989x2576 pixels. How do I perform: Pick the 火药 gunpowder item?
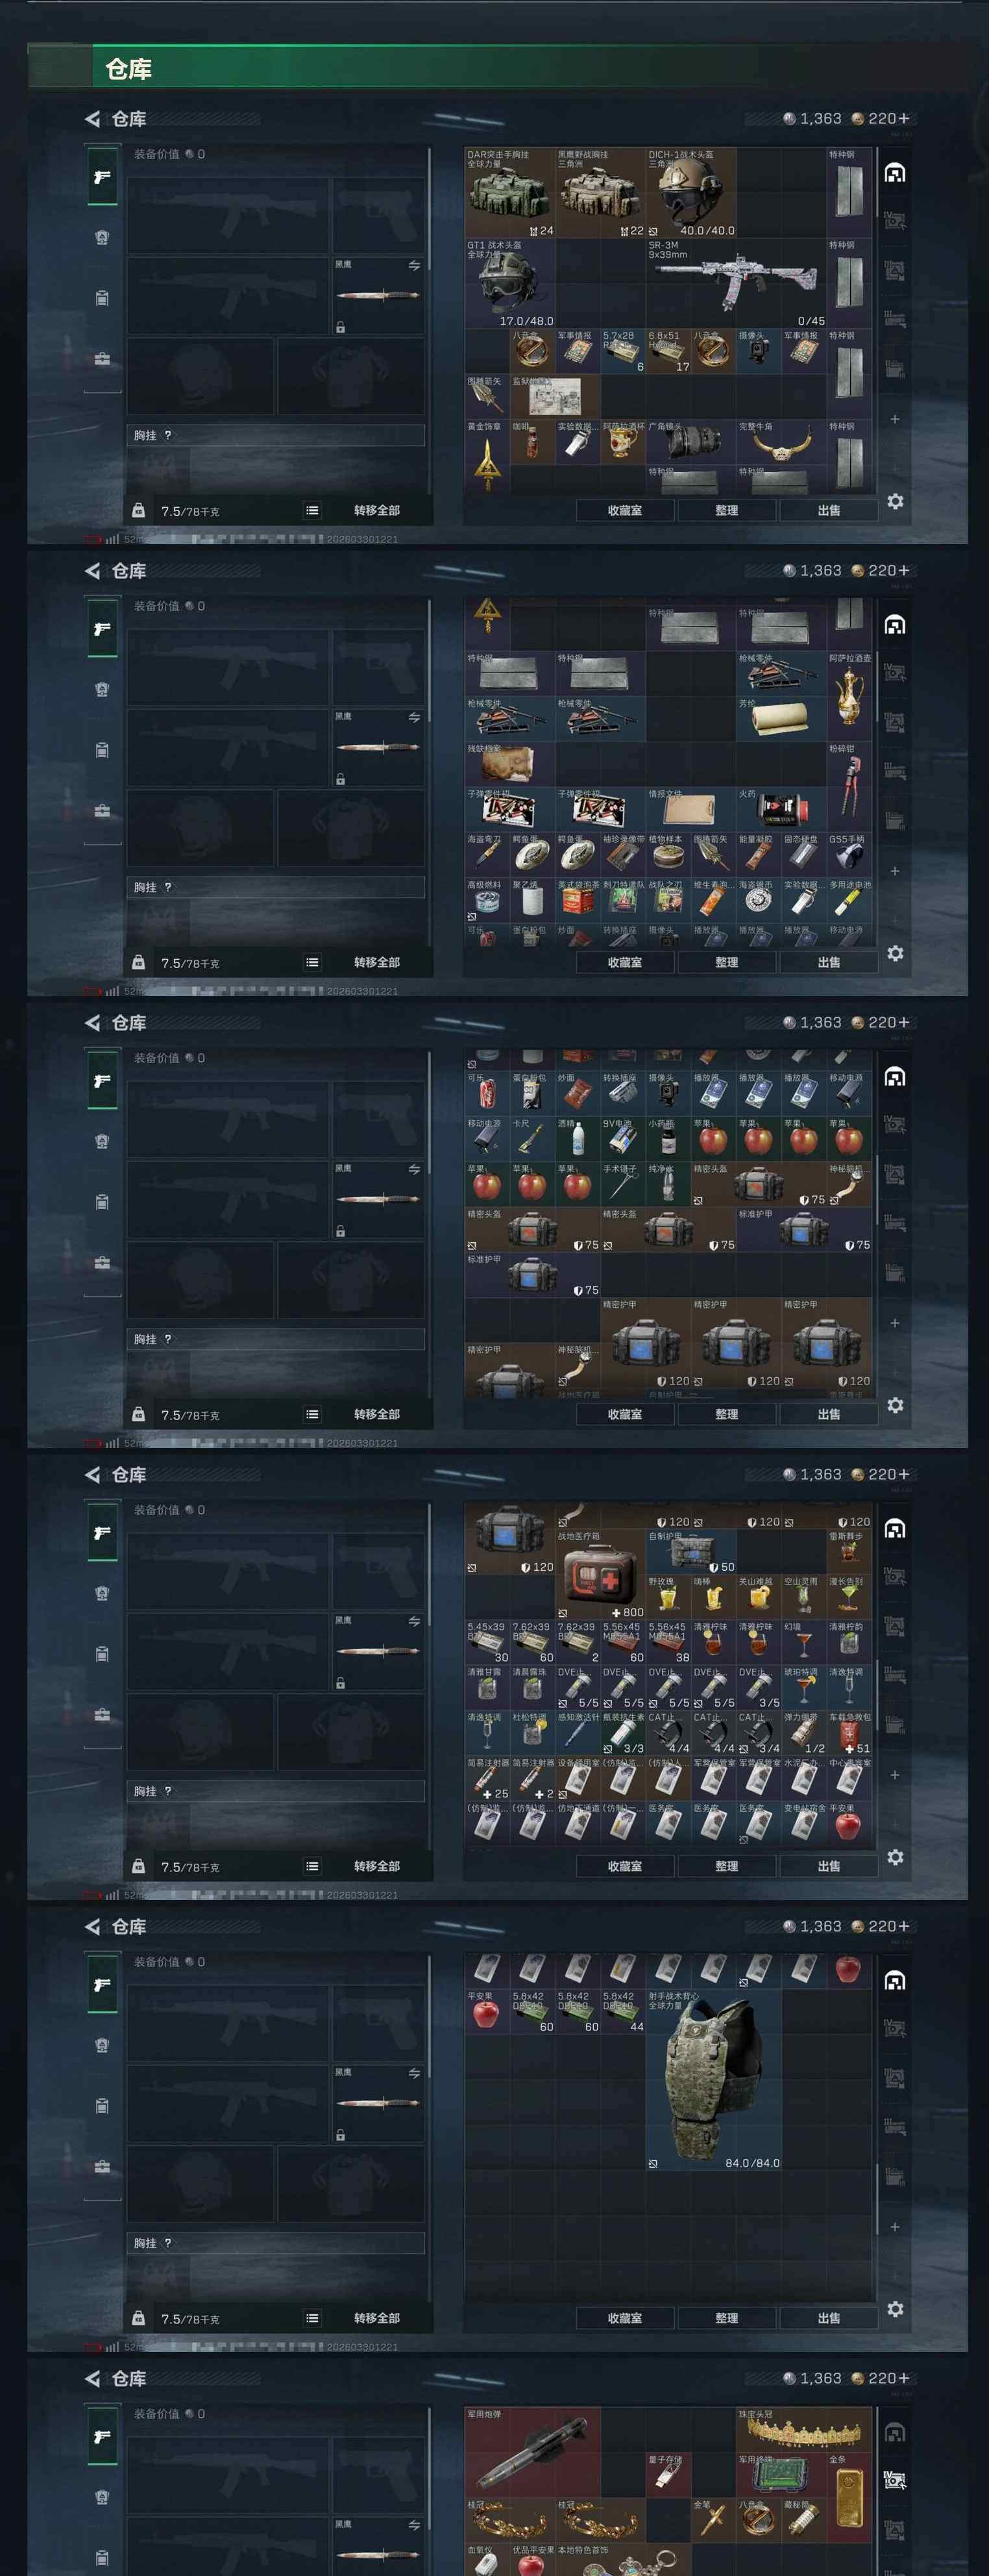(x=781, y=809)
